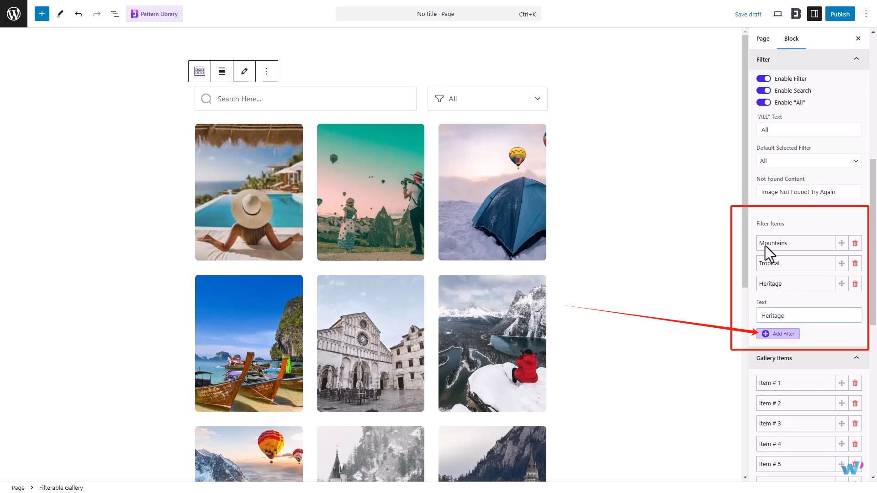The width and height of the screenshot is (877, 493).
Task: Click the Add Filter button
Action: [x=777, y=334]
